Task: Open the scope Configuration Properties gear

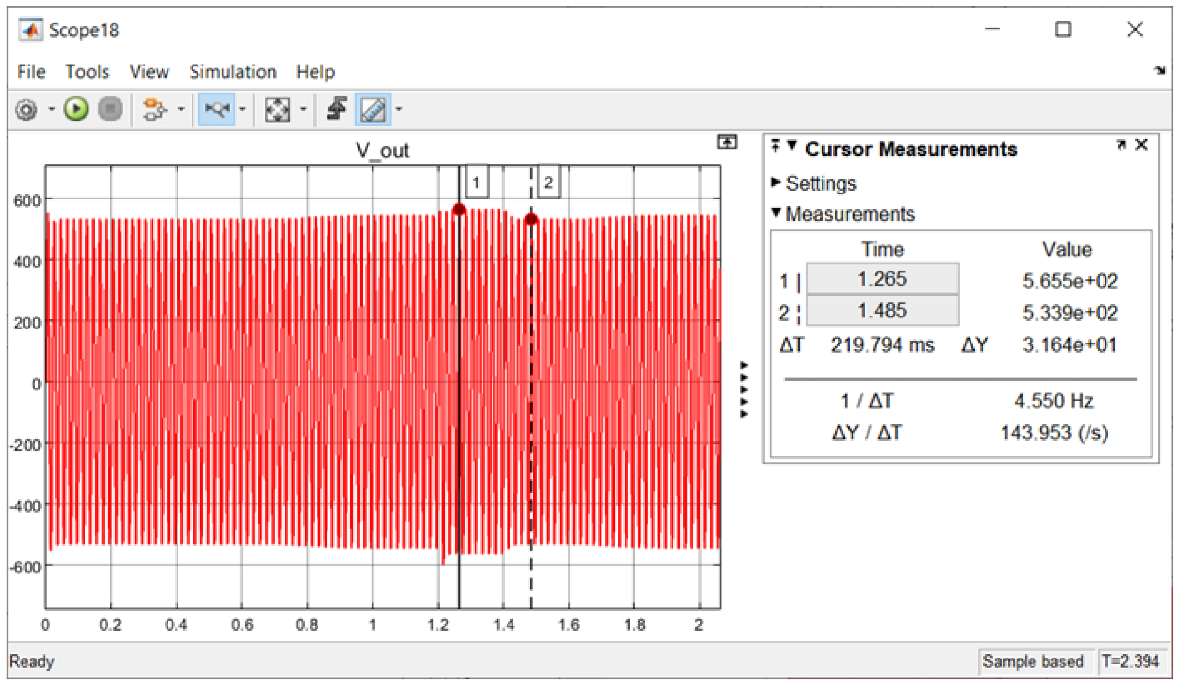Action: (x=26, y=110)
